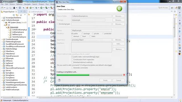This screenshot has width=182, height=102.
Task: Select the protected modifier radio button
Action: pos(103,33)
